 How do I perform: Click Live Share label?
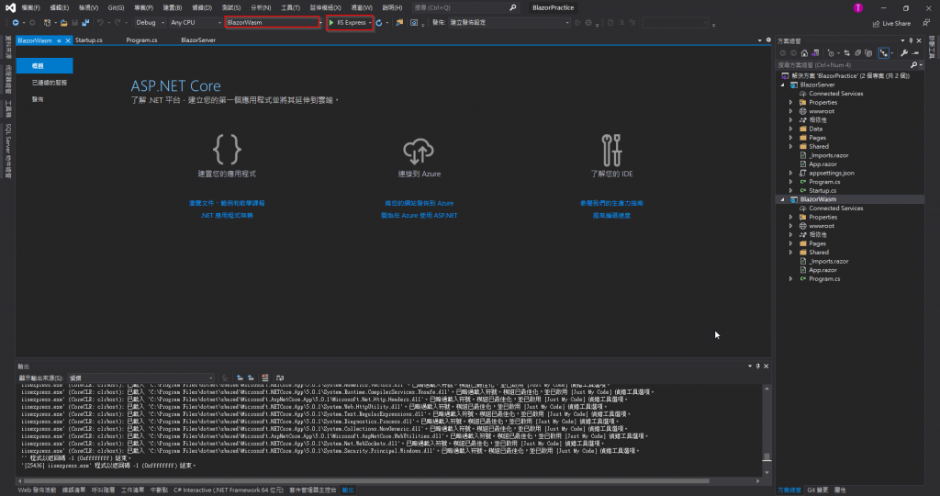point(896,23)
